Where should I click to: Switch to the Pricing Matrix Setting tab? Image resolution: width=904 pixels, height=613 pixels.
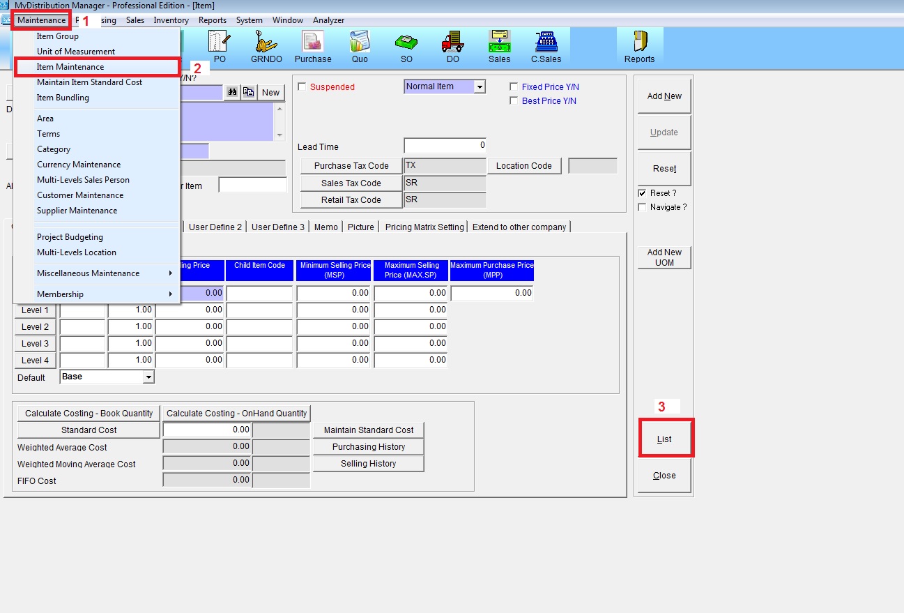pyautogui.click(x=424, y=227)
